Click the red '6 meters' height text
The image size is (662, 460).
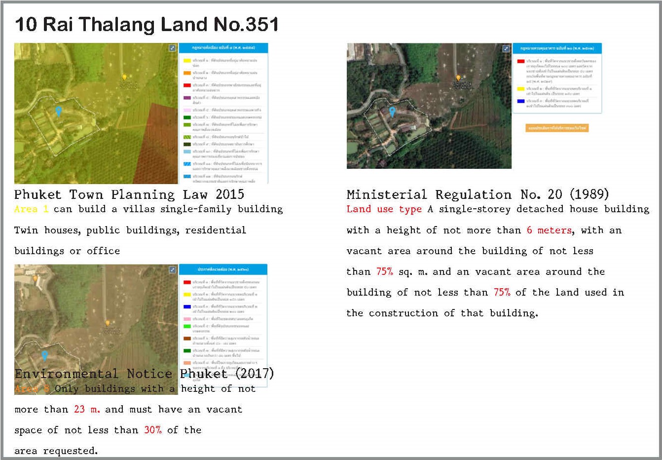550,230
